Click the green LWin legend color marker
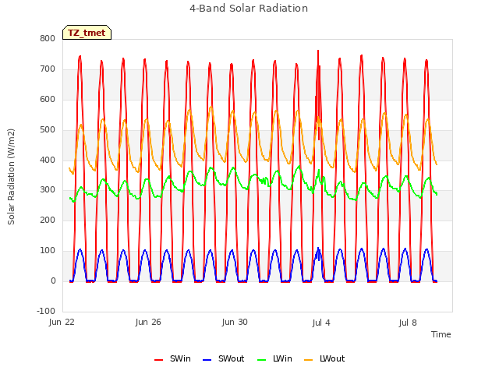This screenshot has height=374, width=499. click(261, 360)
